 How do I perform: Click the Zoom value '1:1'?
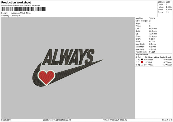click(x=167, y=12)
